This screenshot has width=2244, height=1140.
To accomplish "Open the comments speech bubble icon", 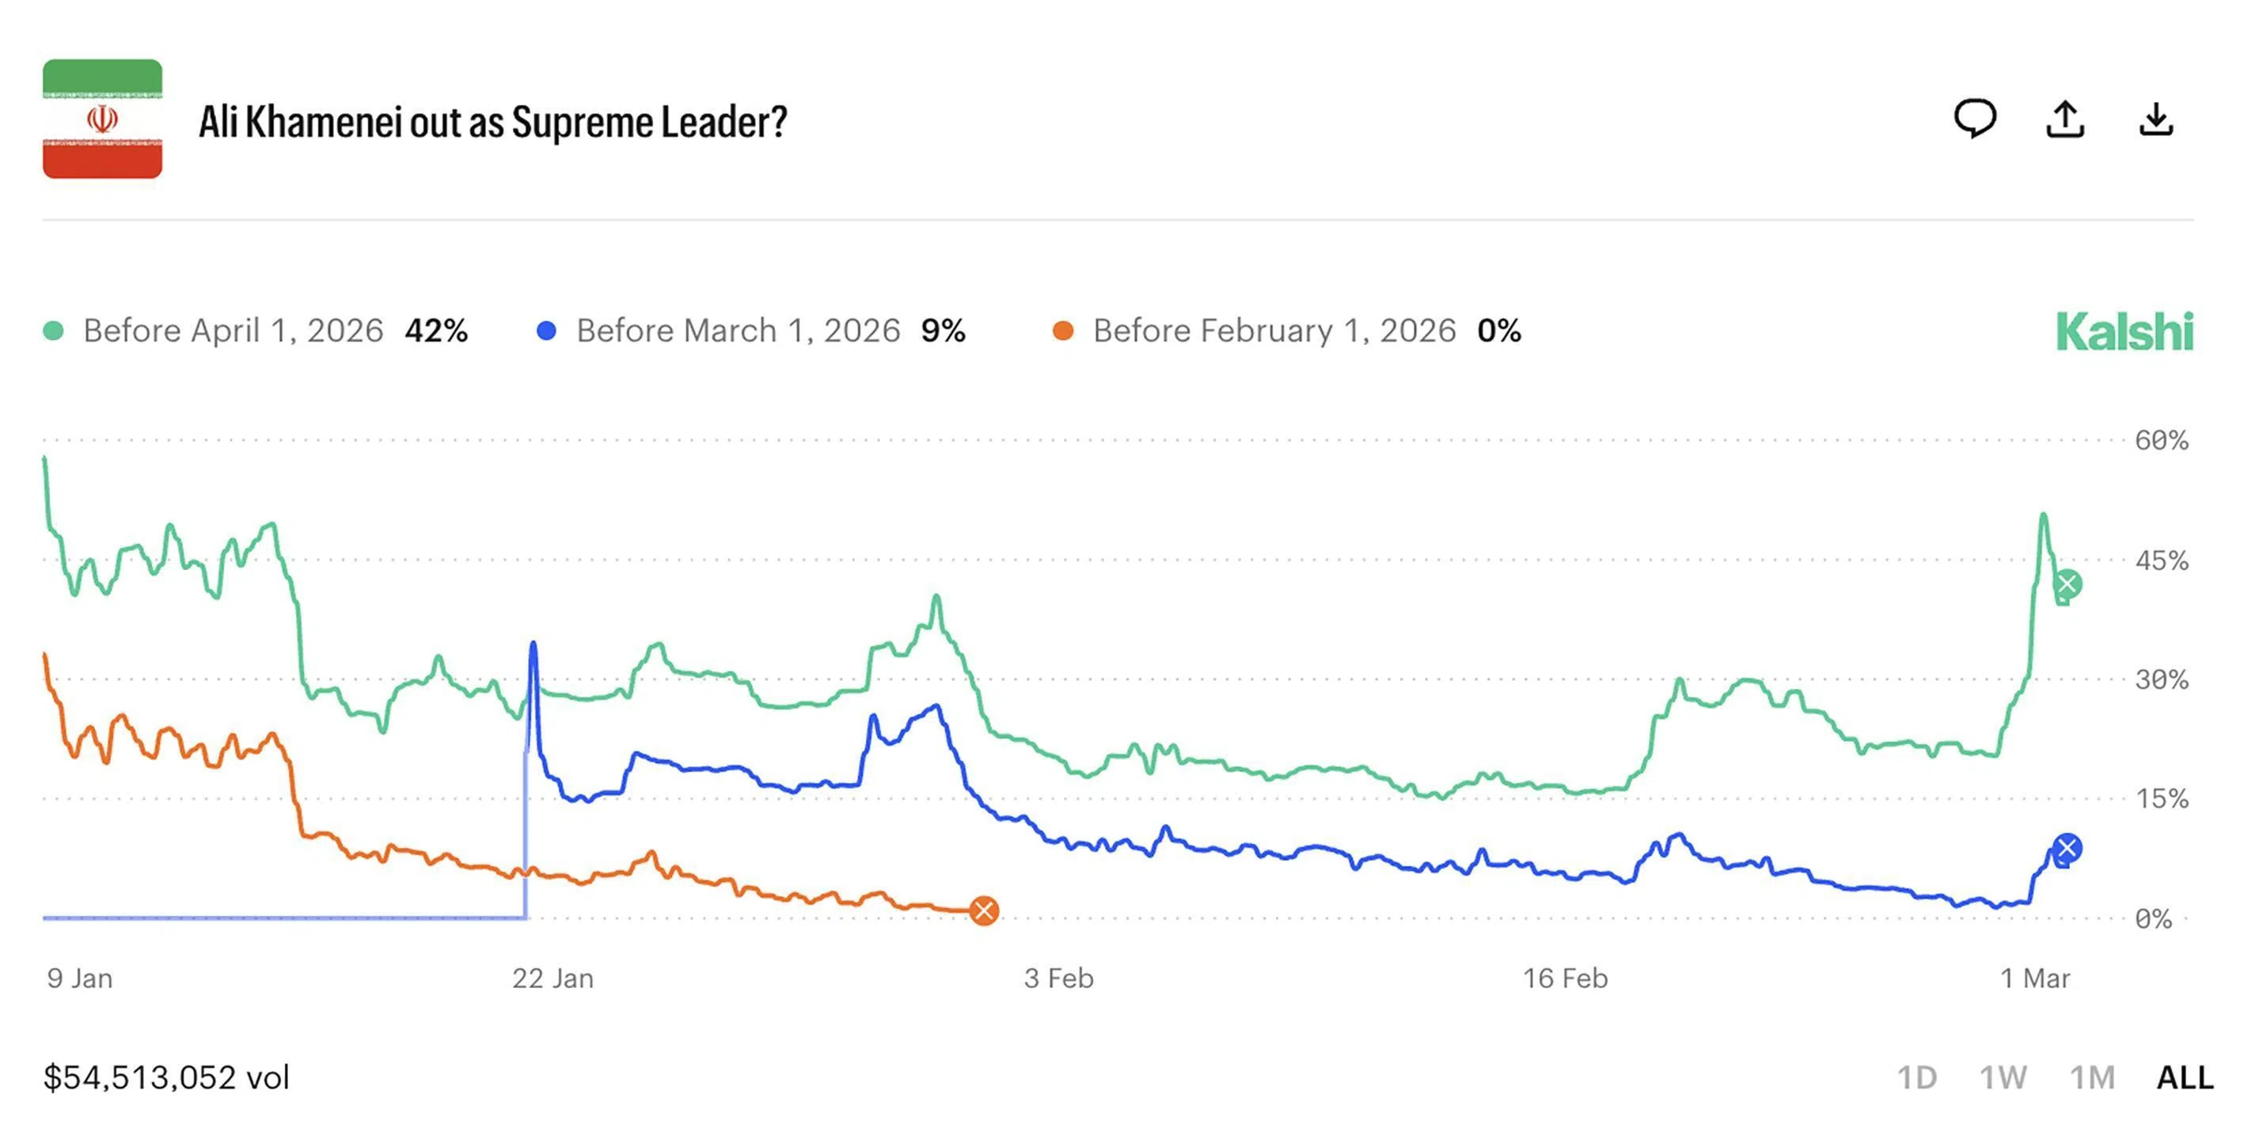I will point(1975,119).
